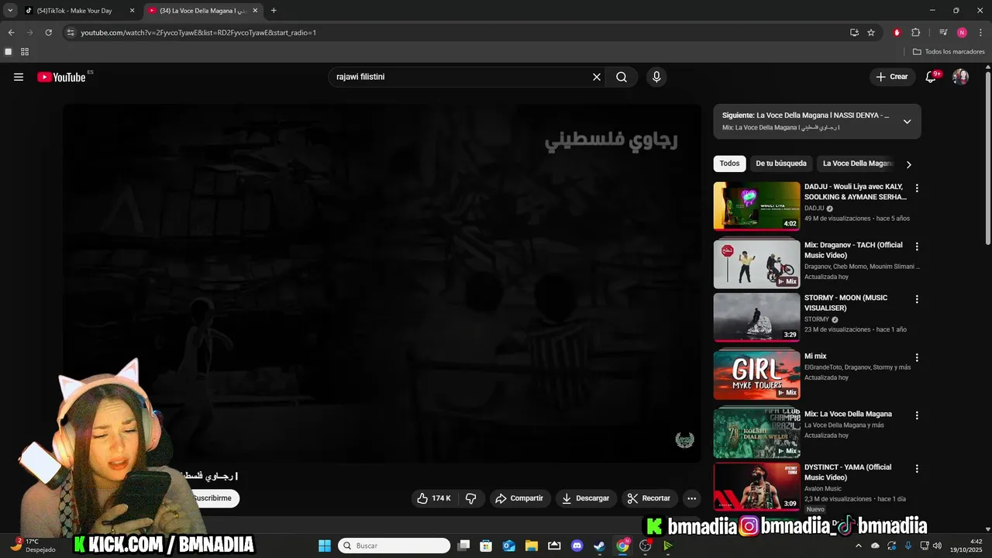This screenshot has width=992, height=558.
Task: Open options for La Voce Della Magana mix
Action: pos(917,415)
